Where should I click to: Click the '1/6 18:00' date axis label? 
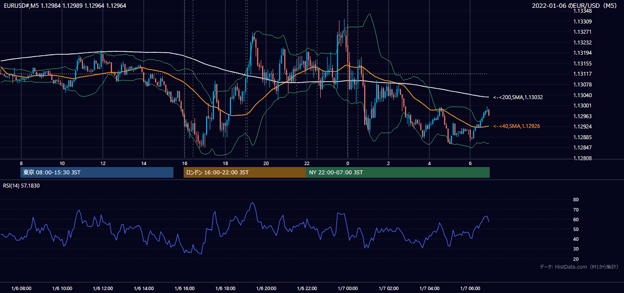point(225,289)
